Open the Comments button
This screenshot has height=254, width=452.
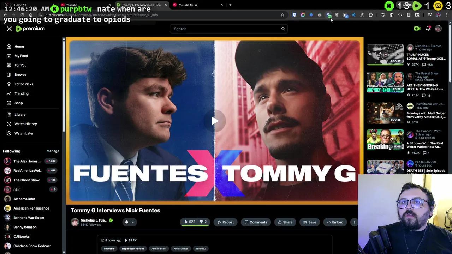[x=256, y=222]
